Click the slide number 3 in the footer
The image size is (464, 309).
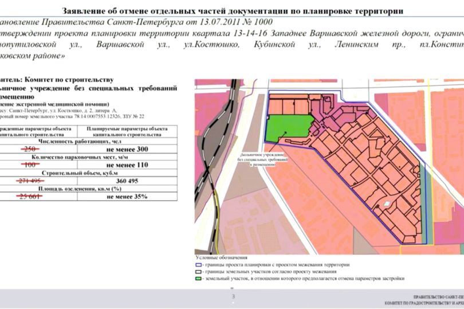(x=233, y=296)
